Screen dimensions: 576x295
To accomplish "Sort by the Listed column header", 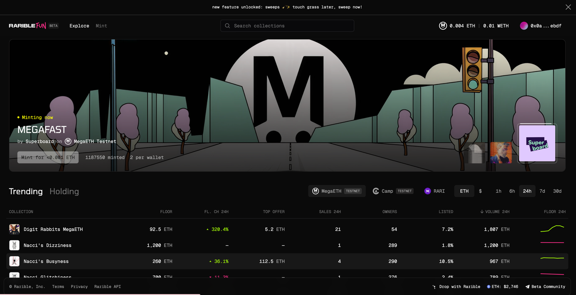I will [446, 212].
